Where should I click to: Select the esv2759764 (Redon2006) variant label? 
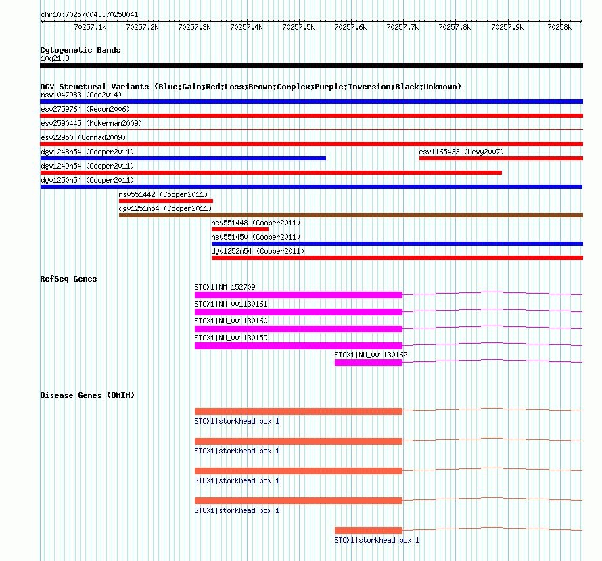pos(85,109)
